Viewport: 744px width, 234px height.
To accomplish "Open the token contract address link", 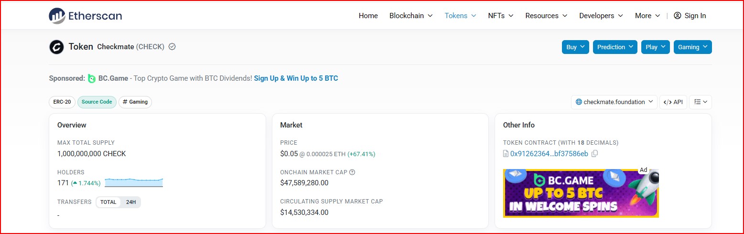I will [x=549, y=154].
